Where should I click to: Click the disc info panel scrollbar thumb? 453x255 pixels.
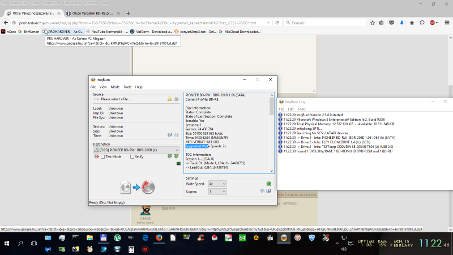pyautogui.click(x=272, y=106)
